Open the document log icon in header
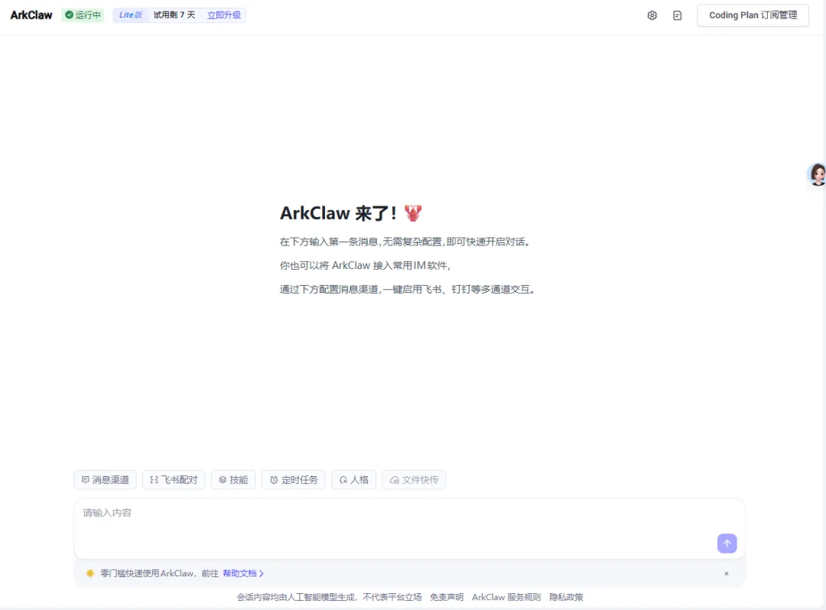Screen dimensions: 826x610 (x=678, y=15)
